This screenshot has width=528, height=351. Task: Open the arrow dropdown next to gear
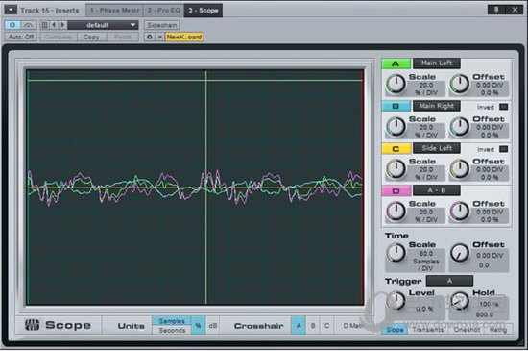[x=160, y=37]
